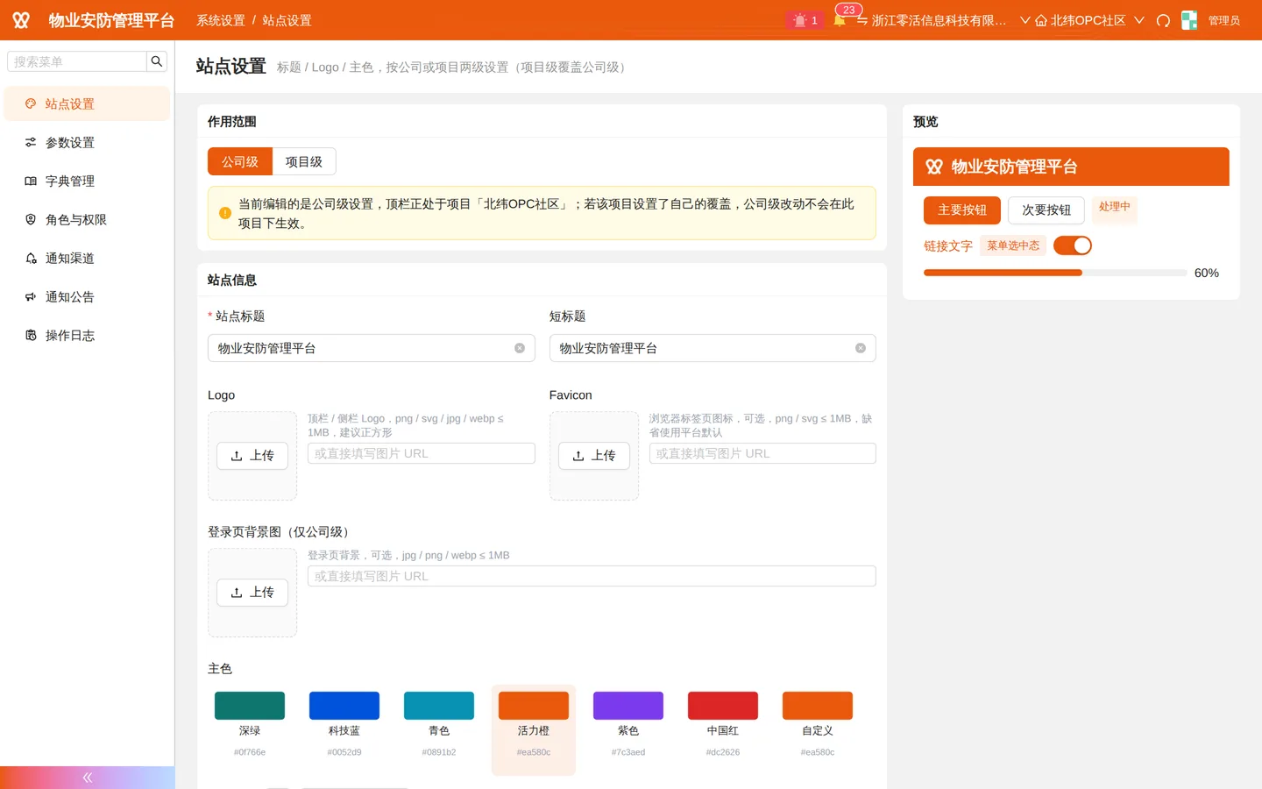
Task: Click the 系统设置 breadcrumb
Action: (221, 20)
